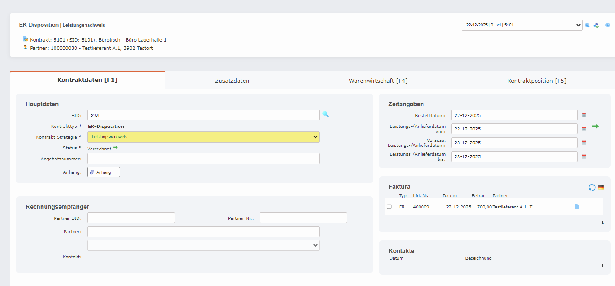615x286 pixels.
Task: Open calendar for Vorauss. Leistungs-/Anlieferdatum
Action: coord(584,143)
